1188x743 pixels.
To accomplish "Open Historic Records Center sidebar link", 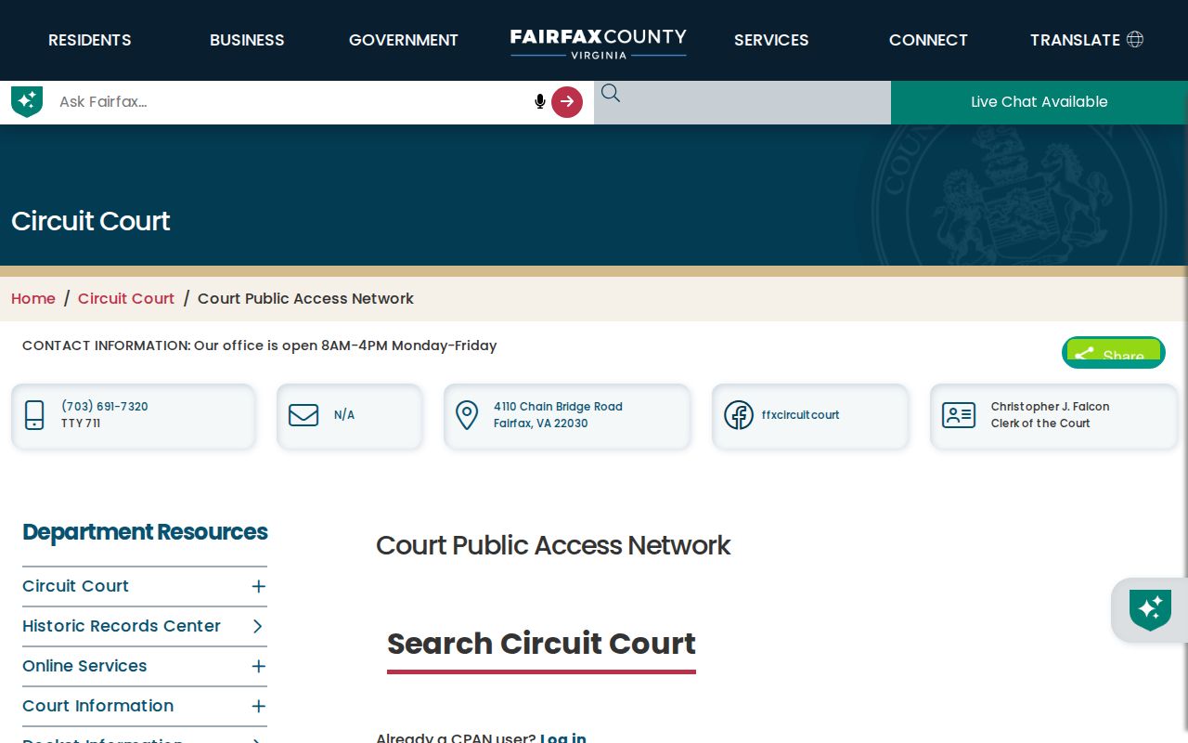I will pos(122,626).
